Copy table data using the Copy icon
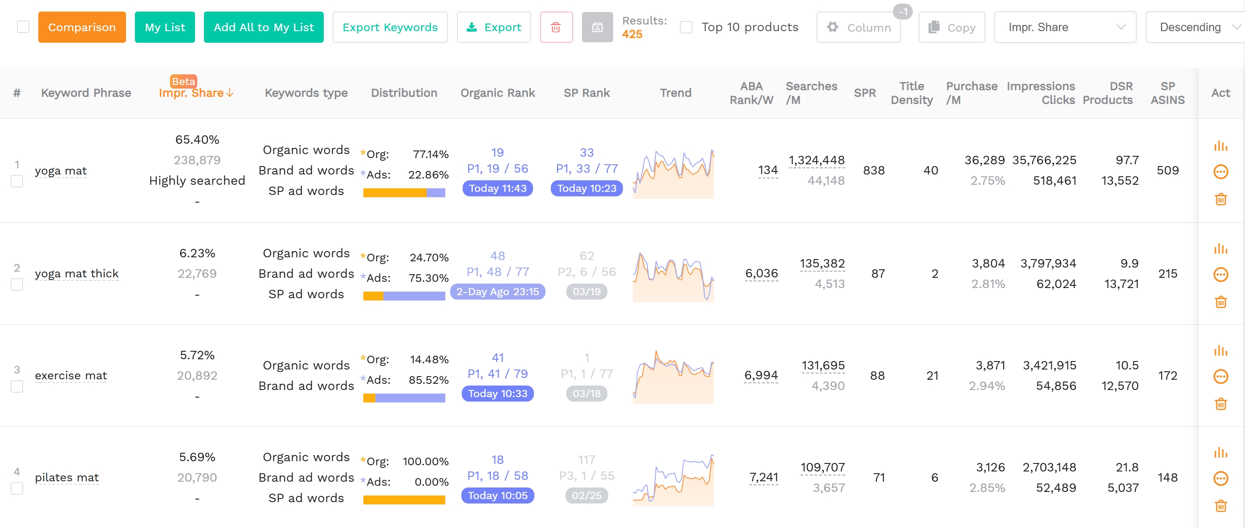 pos(951,27)
